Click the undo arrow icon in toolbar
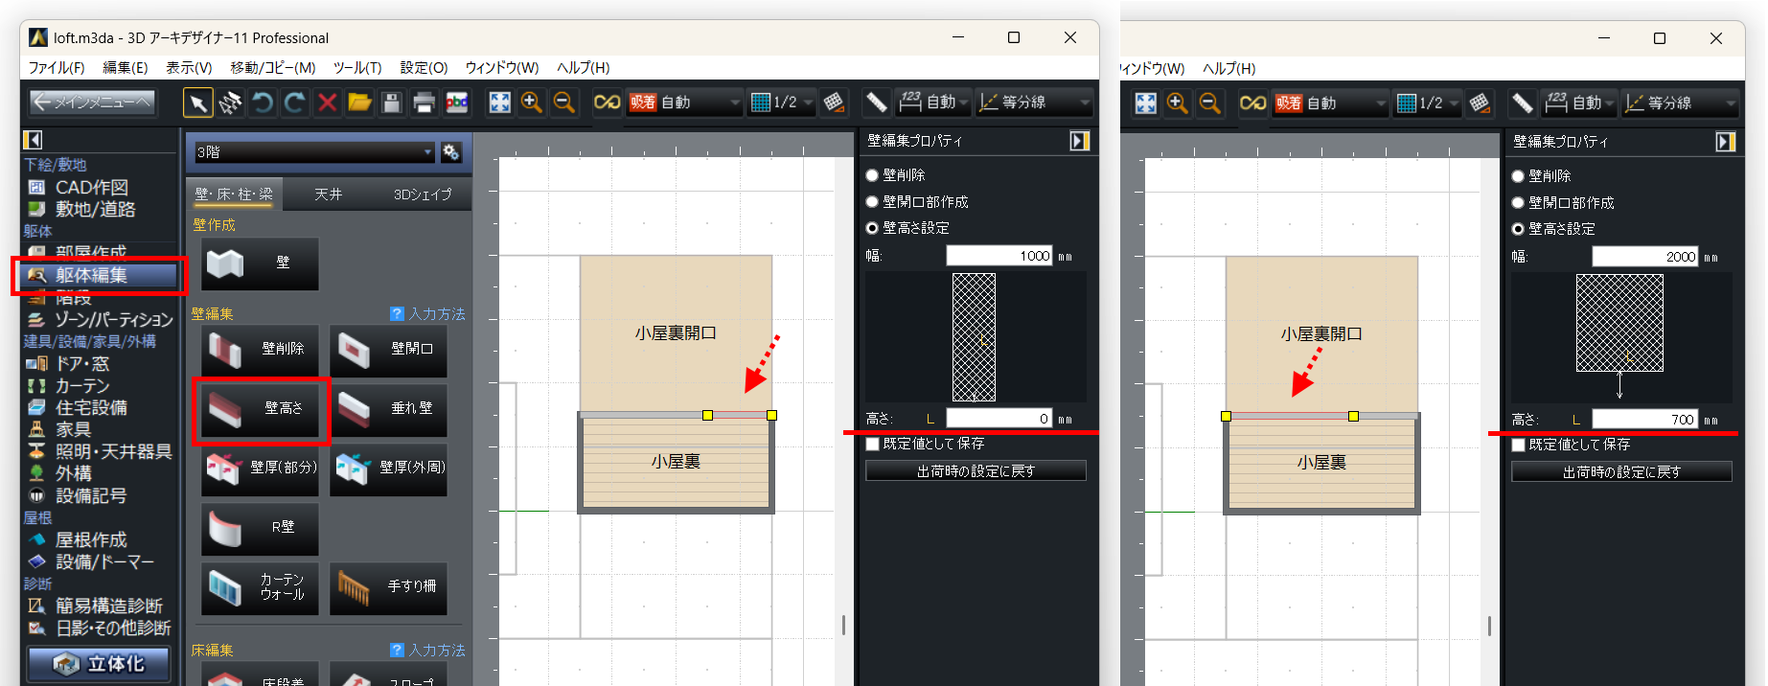Screen dimensions: 1768x686 coord(263,103)
